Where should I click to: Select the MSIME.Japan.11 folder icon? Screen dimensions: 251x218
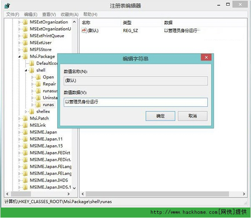pos(25,139)
